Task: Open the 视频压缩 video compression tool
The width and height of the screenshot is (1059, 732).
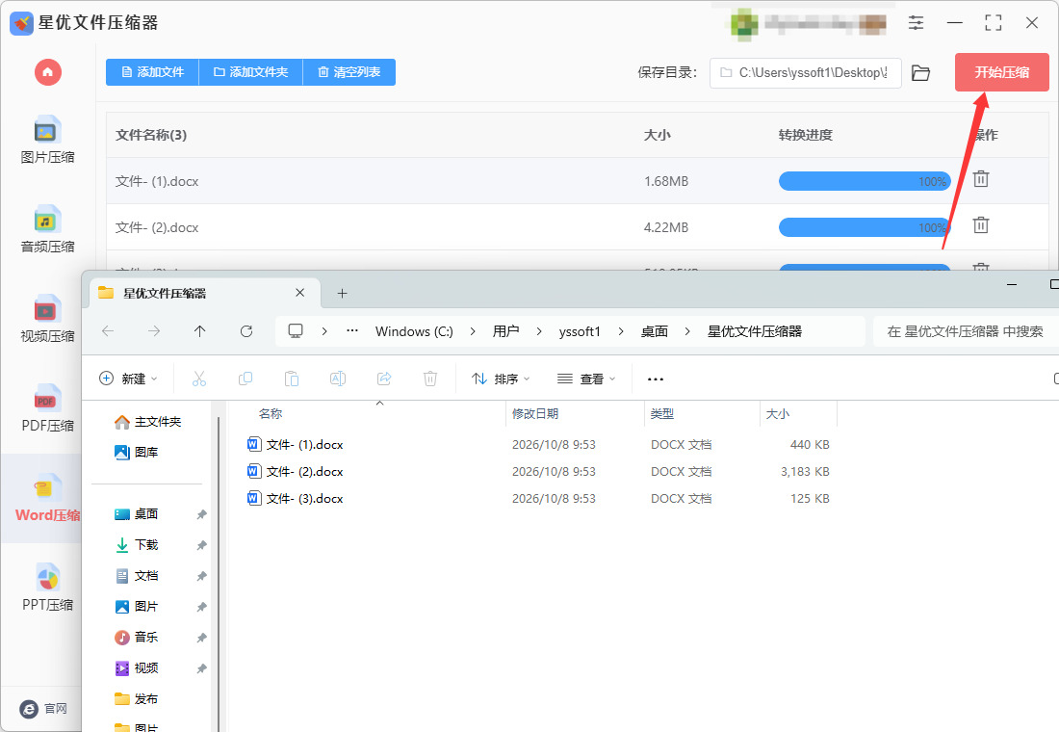Action: point(47,320)
